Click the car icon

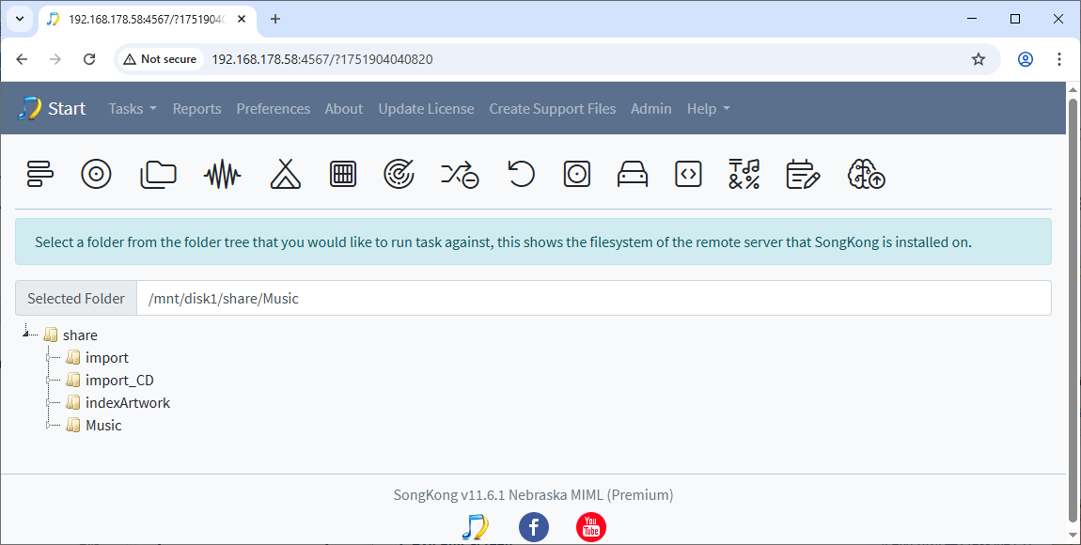(x=633, y=175)
